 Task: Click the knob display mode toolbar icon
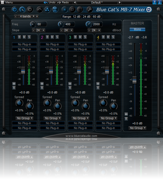click(22, 10)
